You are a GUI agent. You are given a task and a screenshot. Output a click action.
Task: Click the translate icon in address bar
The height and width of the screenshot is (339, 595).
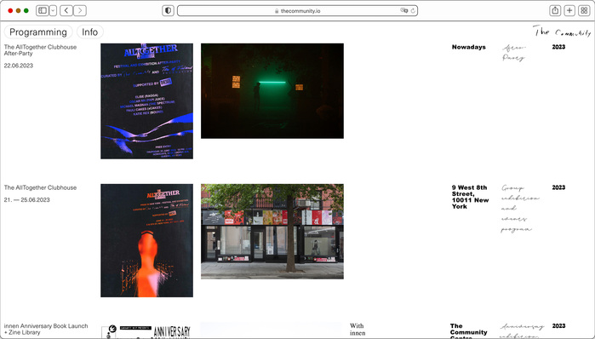(404, 10)
